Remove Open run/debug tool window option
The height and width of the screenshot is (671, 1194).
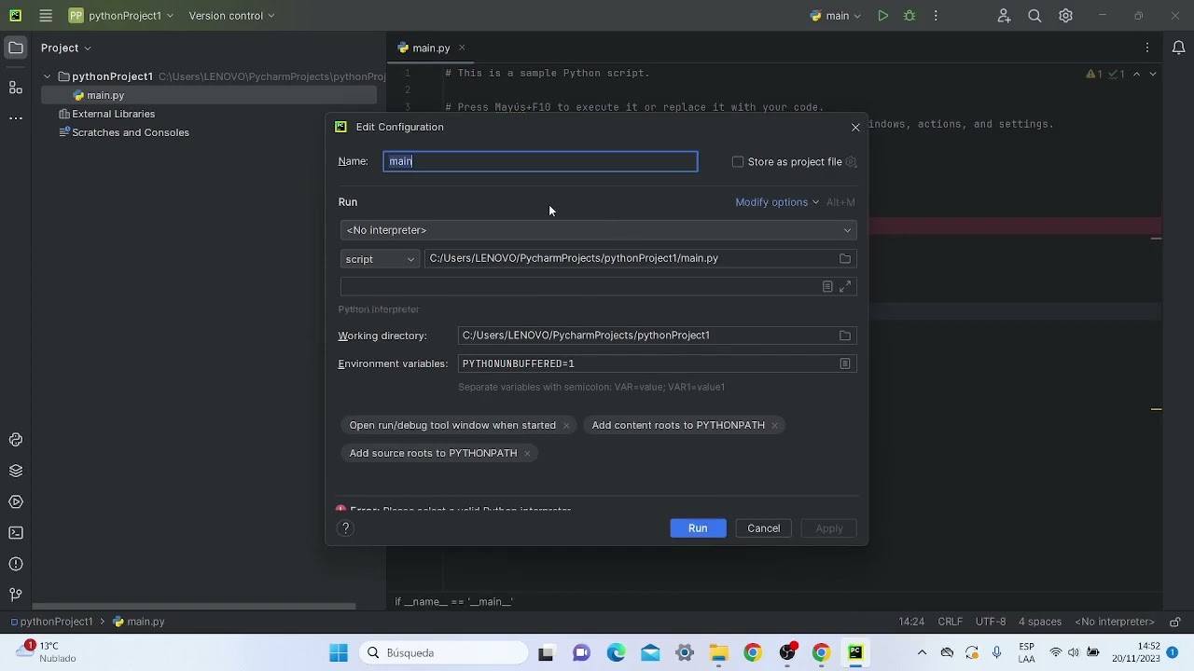566,425
